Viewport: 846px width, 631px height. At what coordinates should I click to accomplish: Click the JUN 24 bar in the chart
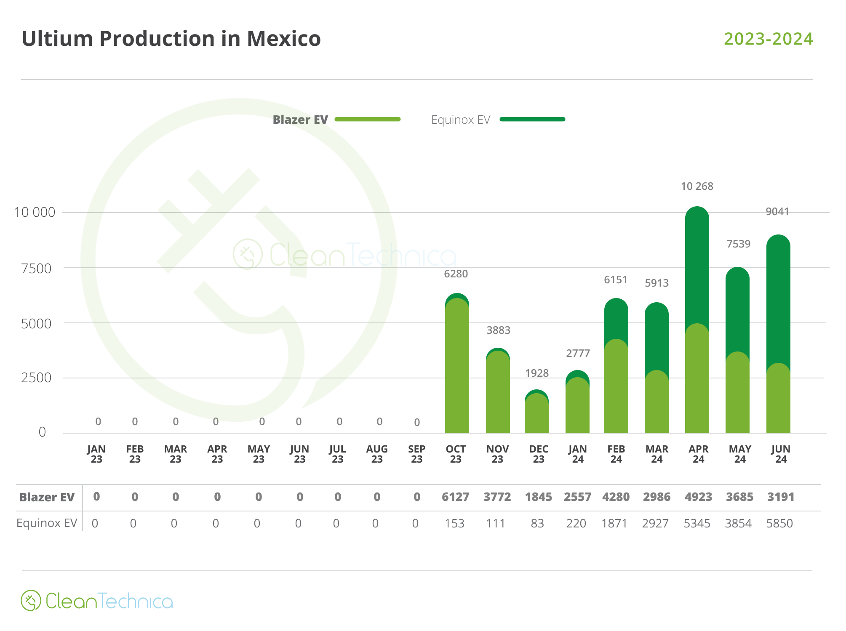(x=778, y=334)
